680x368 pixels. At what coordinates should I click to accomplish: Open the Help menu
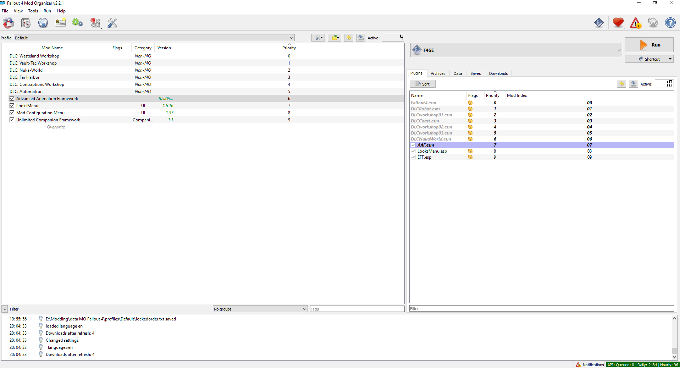click(61, 11)
